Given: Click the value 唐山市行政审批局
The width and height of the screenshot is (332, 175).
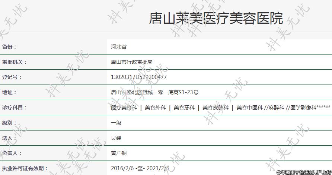Looking at the screenshot, I should [132, 62].
